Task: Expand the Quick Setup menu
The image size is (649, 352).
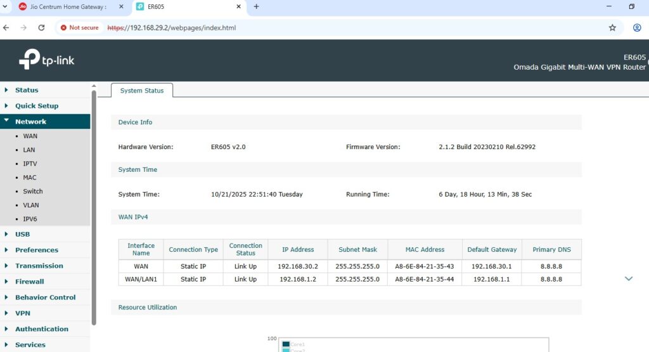Action: 45,105
